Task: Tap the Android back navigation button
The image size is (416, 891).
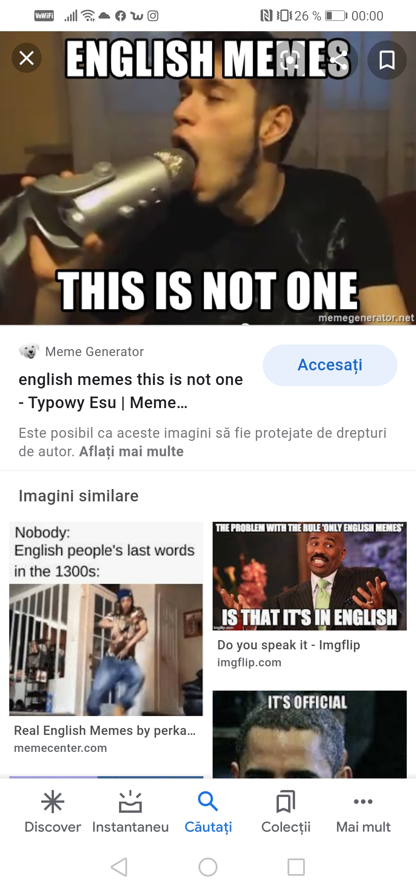Action: tap(119, 867)
